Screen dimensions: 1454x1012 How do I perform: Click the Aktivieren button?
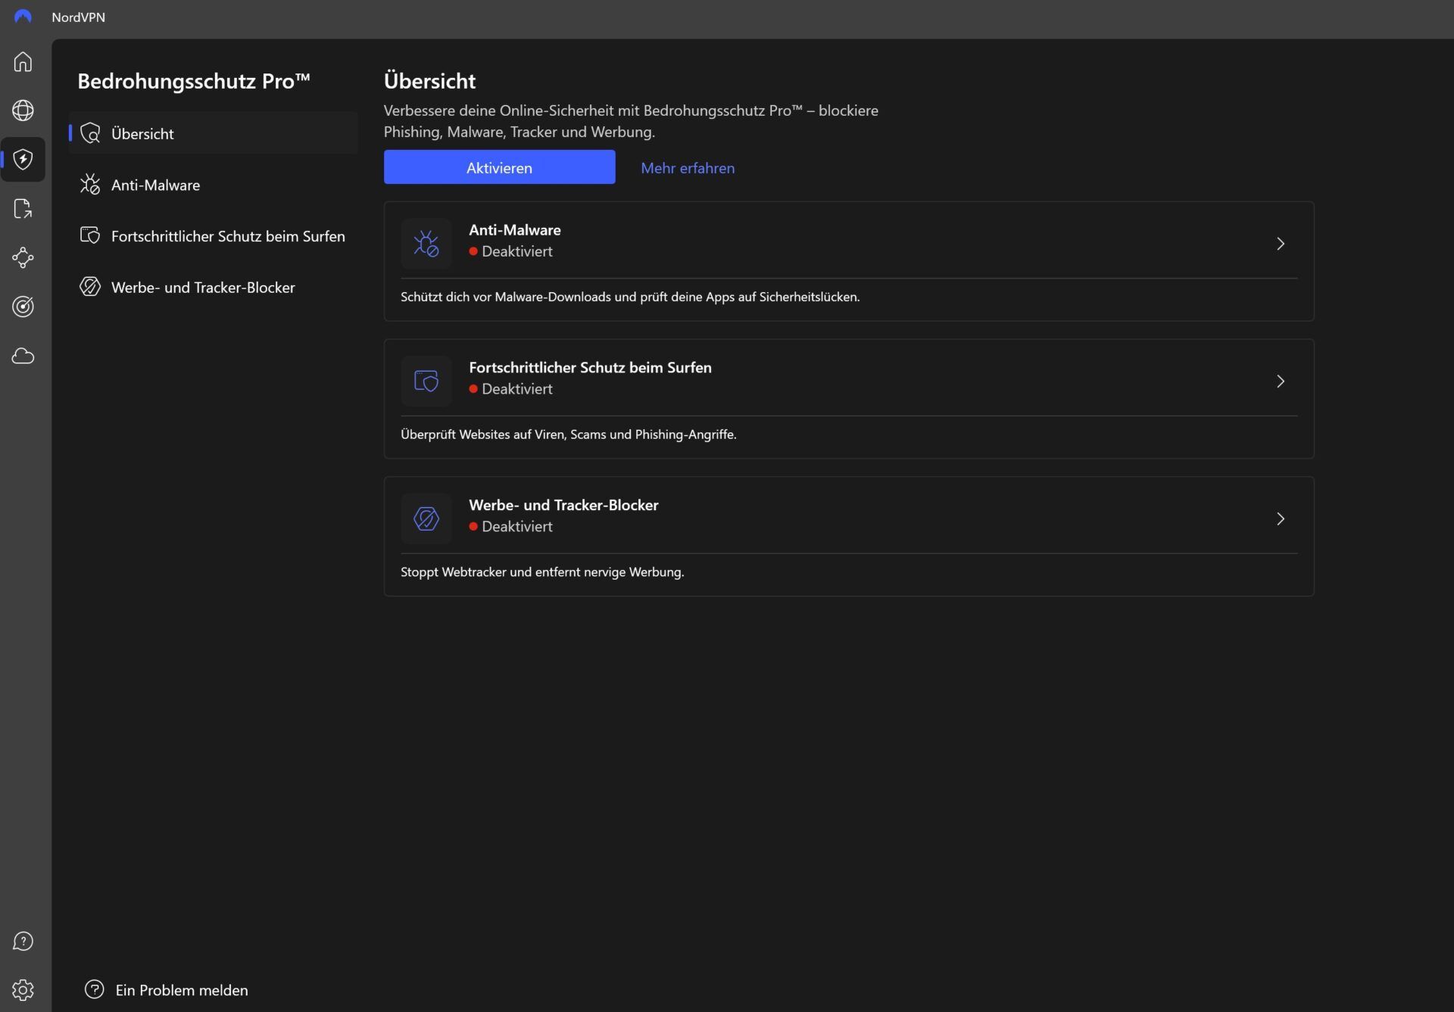pyautogui.click(x=499, y=167)
